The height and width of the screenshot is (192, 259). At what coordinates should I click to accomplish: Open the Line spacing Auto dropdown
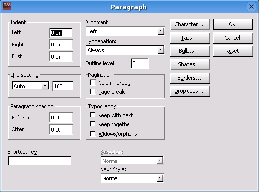click(30, 86)
